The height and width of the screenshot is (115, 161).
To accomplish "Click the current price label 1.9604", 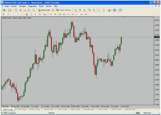I will tap(157, 37).
